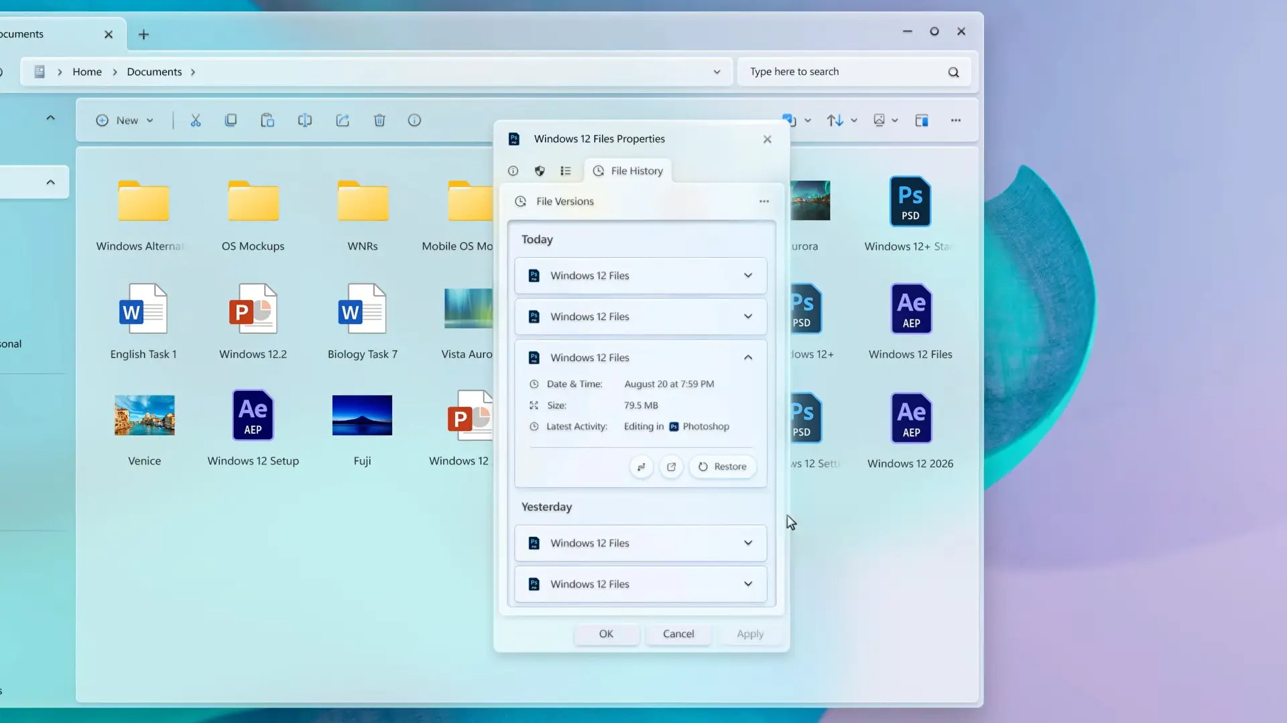Navigate to Home in the breadcrumb bar

[87, 72]
